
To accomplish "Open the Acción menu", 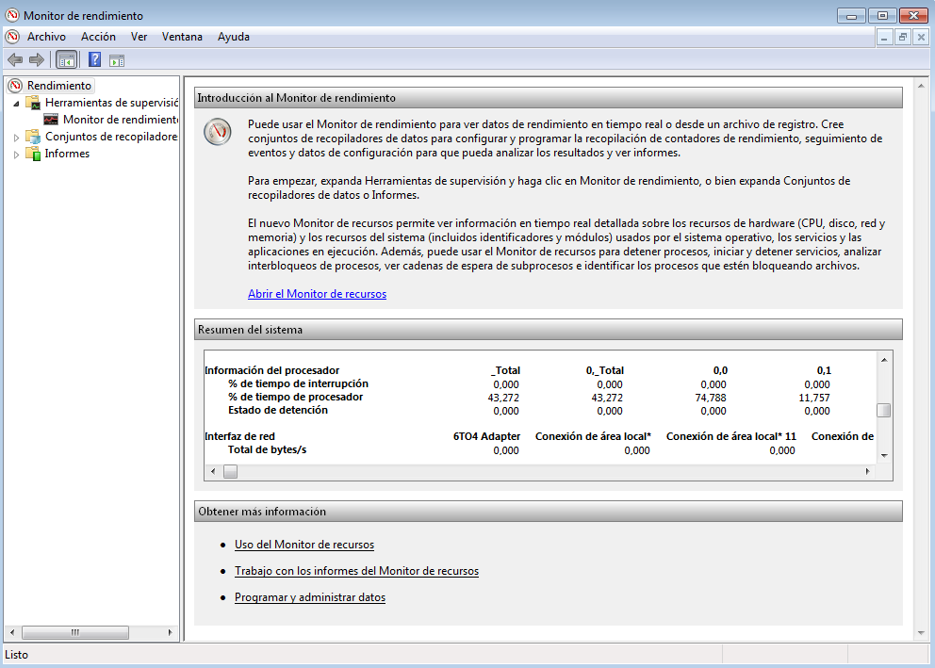I will coord(98,37).
